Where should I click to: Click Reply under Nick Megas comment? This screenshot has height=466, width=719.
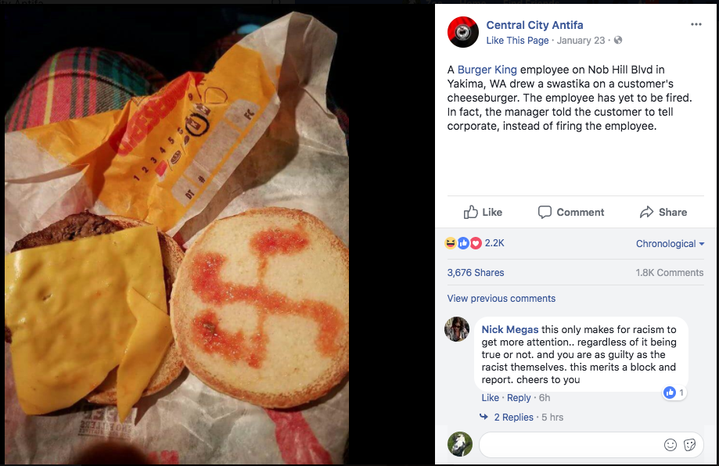pos(519,398)
